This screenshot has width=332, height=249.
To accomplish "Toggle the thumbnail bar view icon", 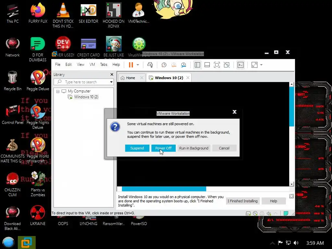I will tap(207, 65).
